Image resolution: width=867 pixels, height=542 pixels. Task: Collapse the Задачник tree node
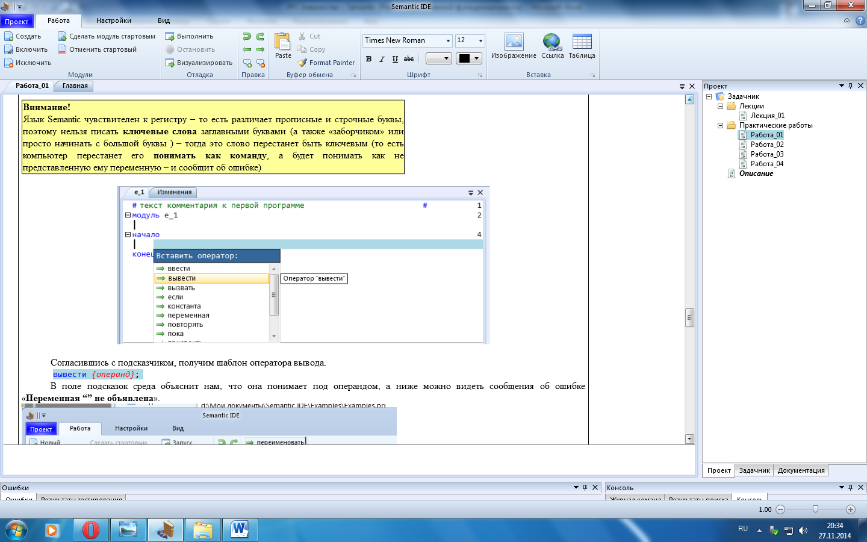click(x=709, y=96)
